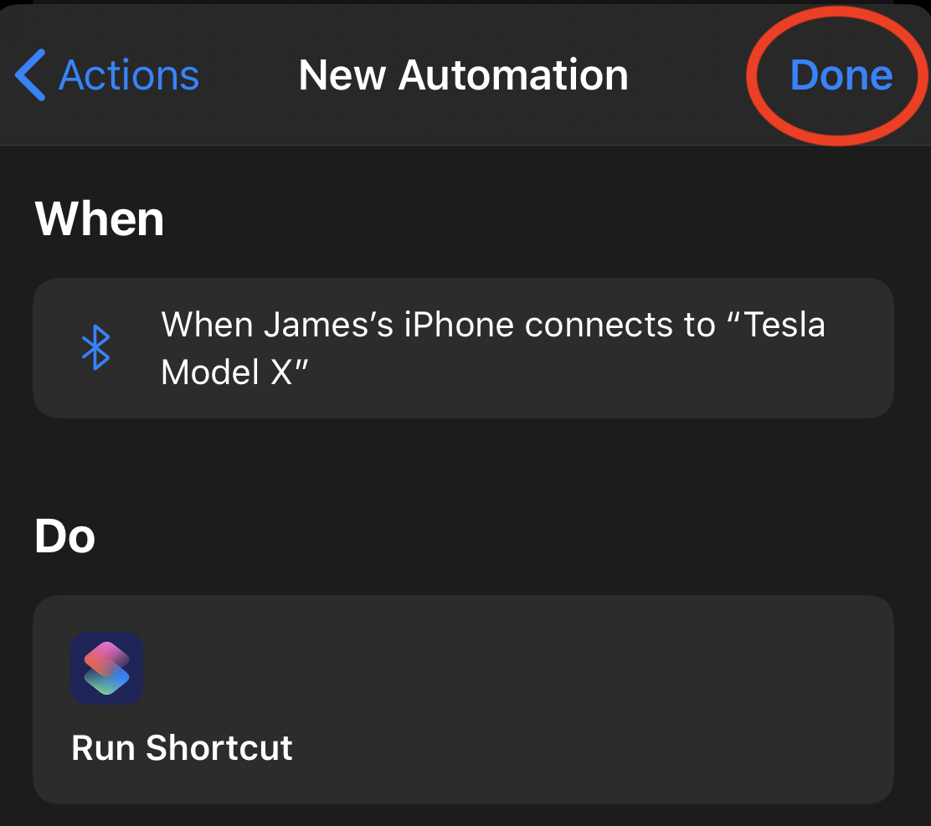This screenshot has width=931, height=826.
Task: Select the When section heading
Action: (99, 218)
